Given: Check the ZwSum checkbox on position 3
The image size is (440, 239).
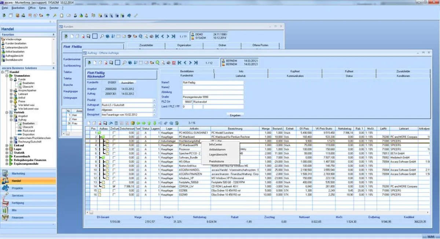Looking at the screenshot, I should pos(114,140).
